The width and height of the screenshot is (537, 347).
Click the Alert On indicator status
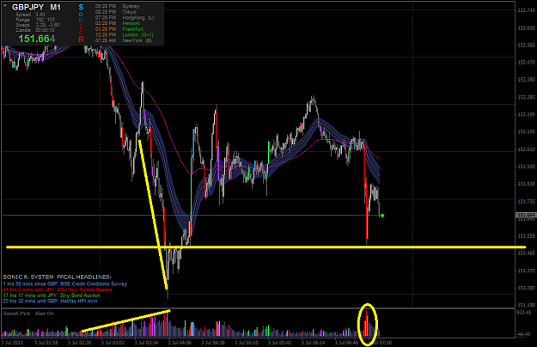click(x=45, y=314)
